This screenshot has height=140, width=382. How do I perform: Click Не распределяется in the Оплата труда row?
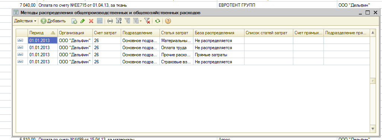[x=219, y=48]
